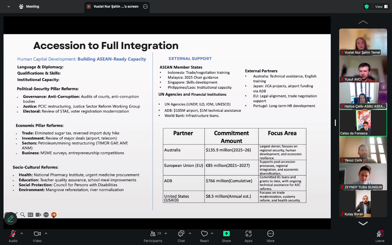This screenshot has width=392, height=245.
Task: Select Kutay Boran's video tile
Action: click(363, 204)
